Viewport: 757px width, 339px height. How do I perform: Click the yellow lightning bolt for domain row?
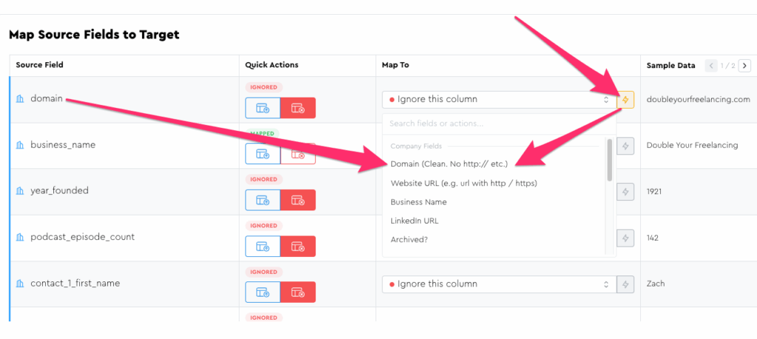[625, 100]
